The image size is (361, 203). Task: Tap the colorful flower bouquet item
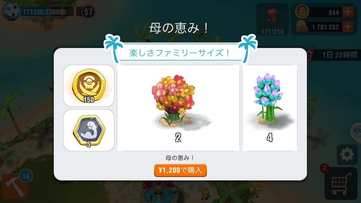click(x=178, y=108)
